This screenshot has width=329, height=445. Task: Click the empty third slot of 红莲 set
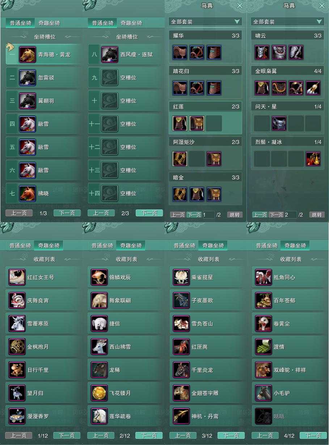tap(214, 123)
